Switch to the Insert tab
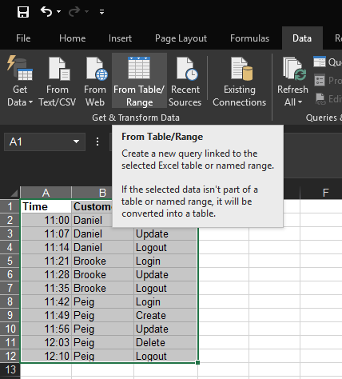The image size is (342, 379). coord(120,38)
